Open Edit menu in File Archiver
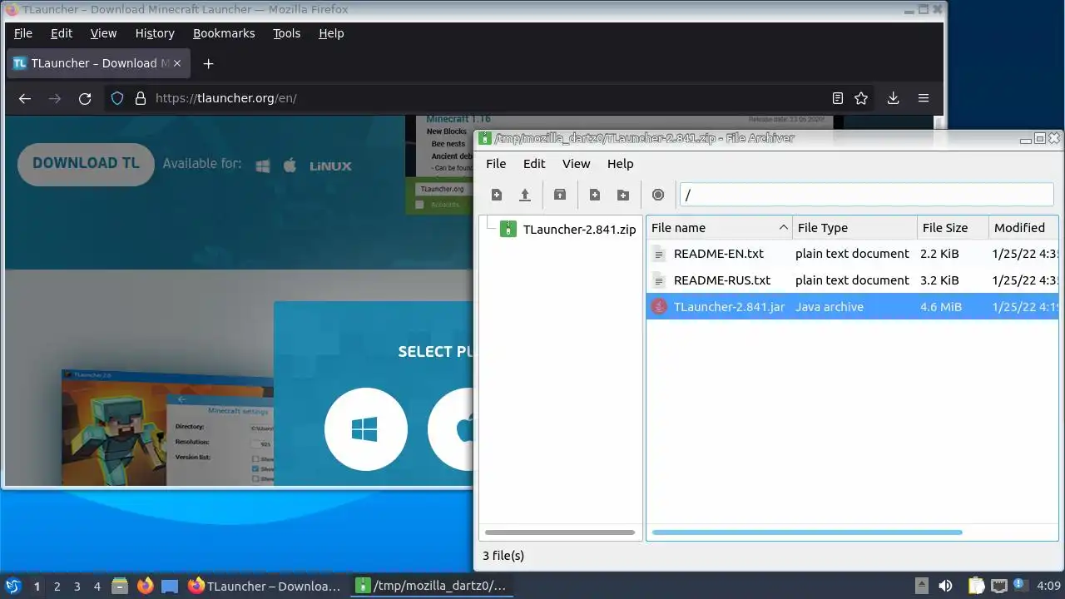1065x599 pixels. [x=534, y=164]
